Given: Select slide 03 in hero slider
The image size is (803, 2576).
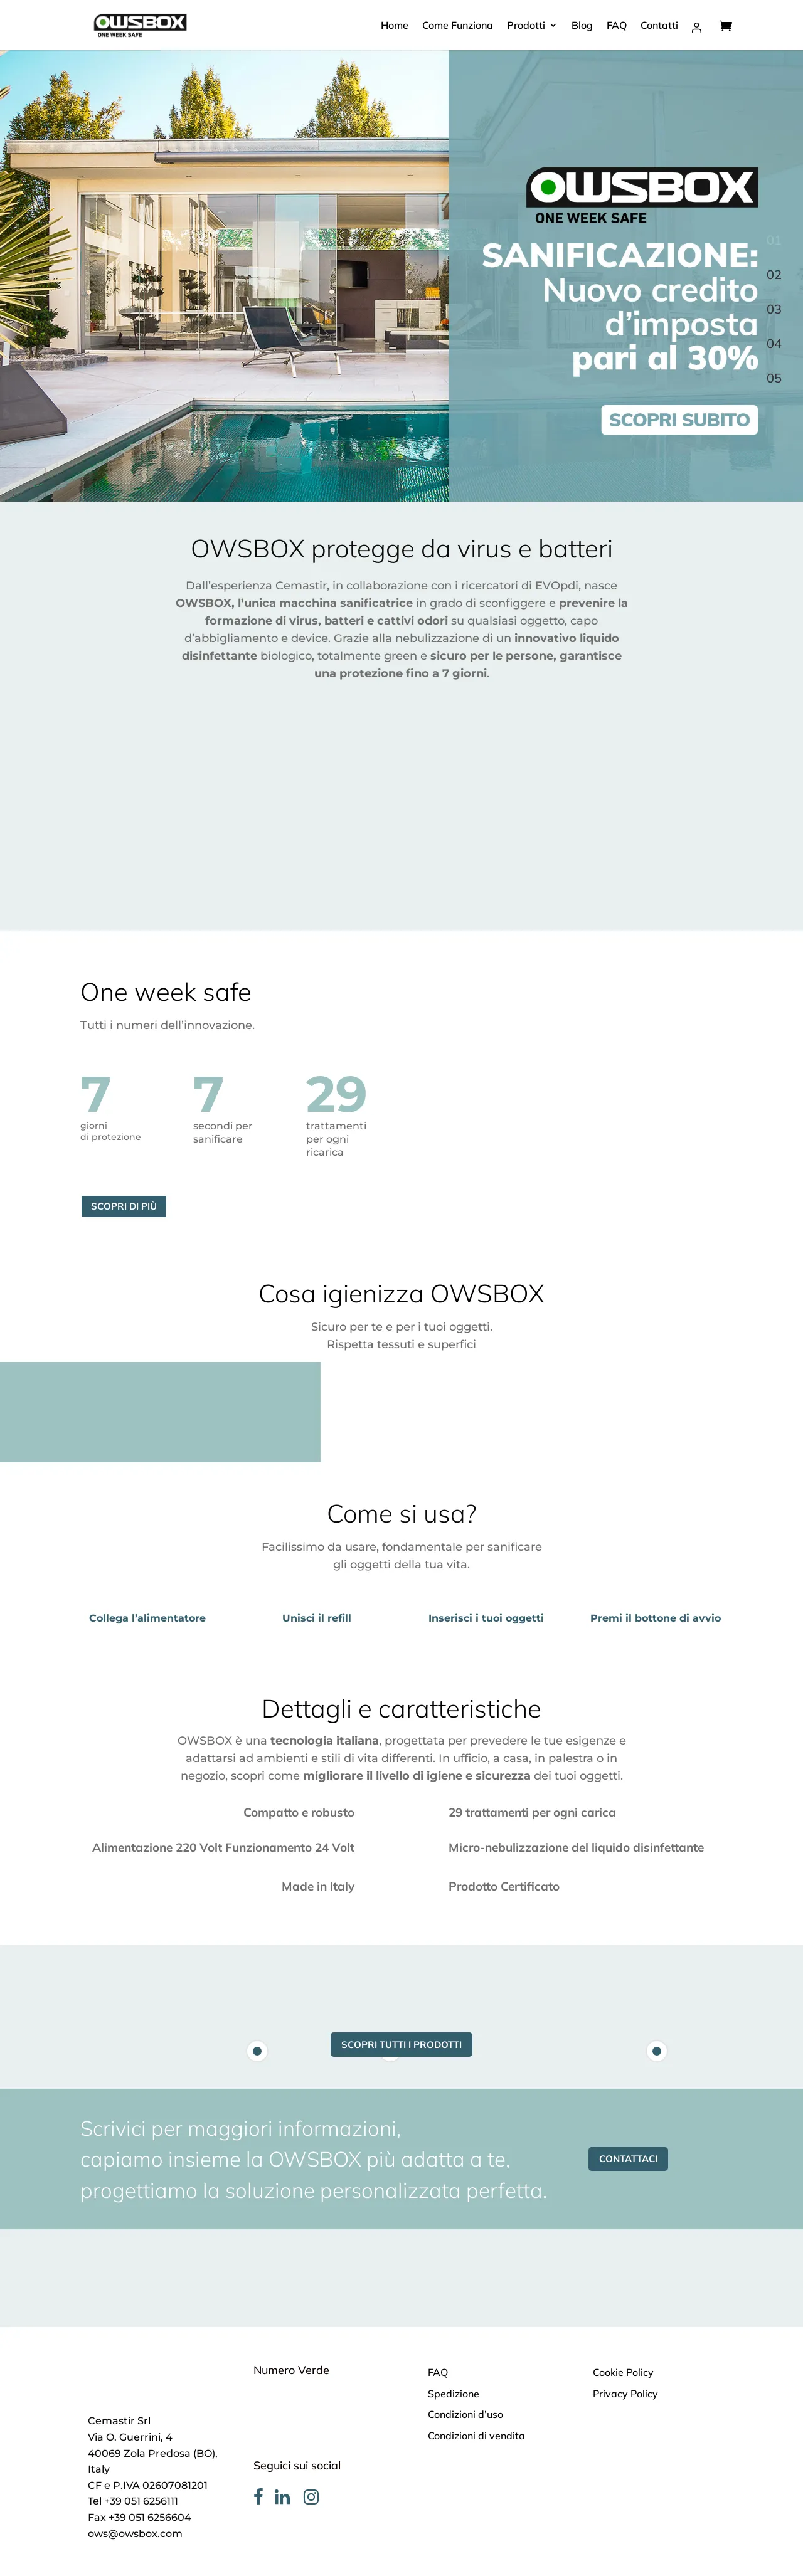Looking at the screenshot, I should pos(774,310).
